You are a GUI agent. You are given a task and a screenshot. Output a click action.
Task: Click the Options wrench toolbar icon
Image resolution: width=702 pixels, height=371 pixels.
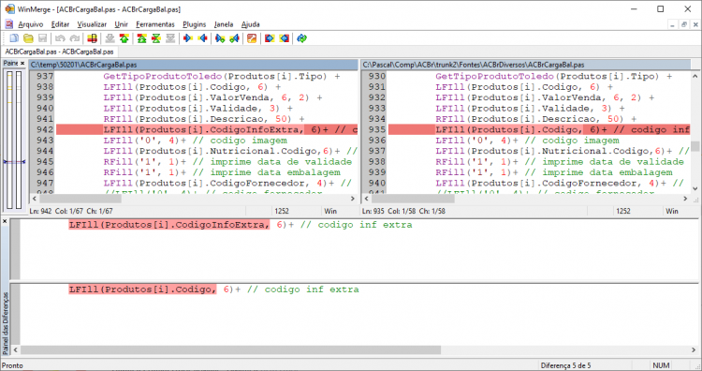click(x=252, y=38)
